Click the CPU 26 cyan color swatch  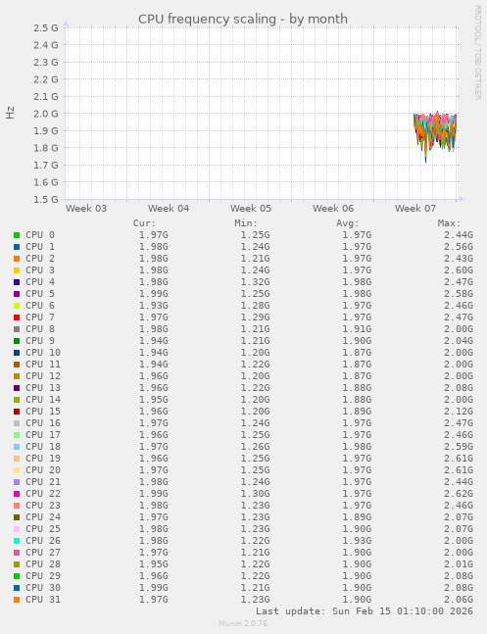pos(17,541)
